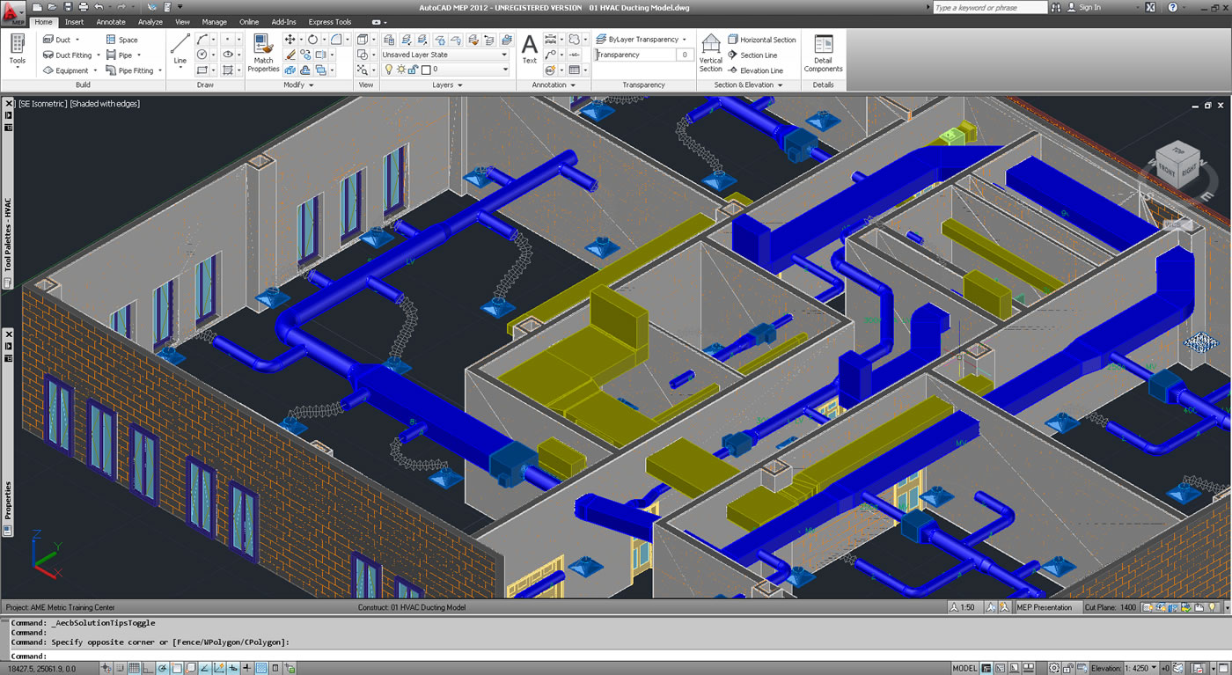Open the Detail Components tool
The image size is (1232, 675).
coord(823,54)
